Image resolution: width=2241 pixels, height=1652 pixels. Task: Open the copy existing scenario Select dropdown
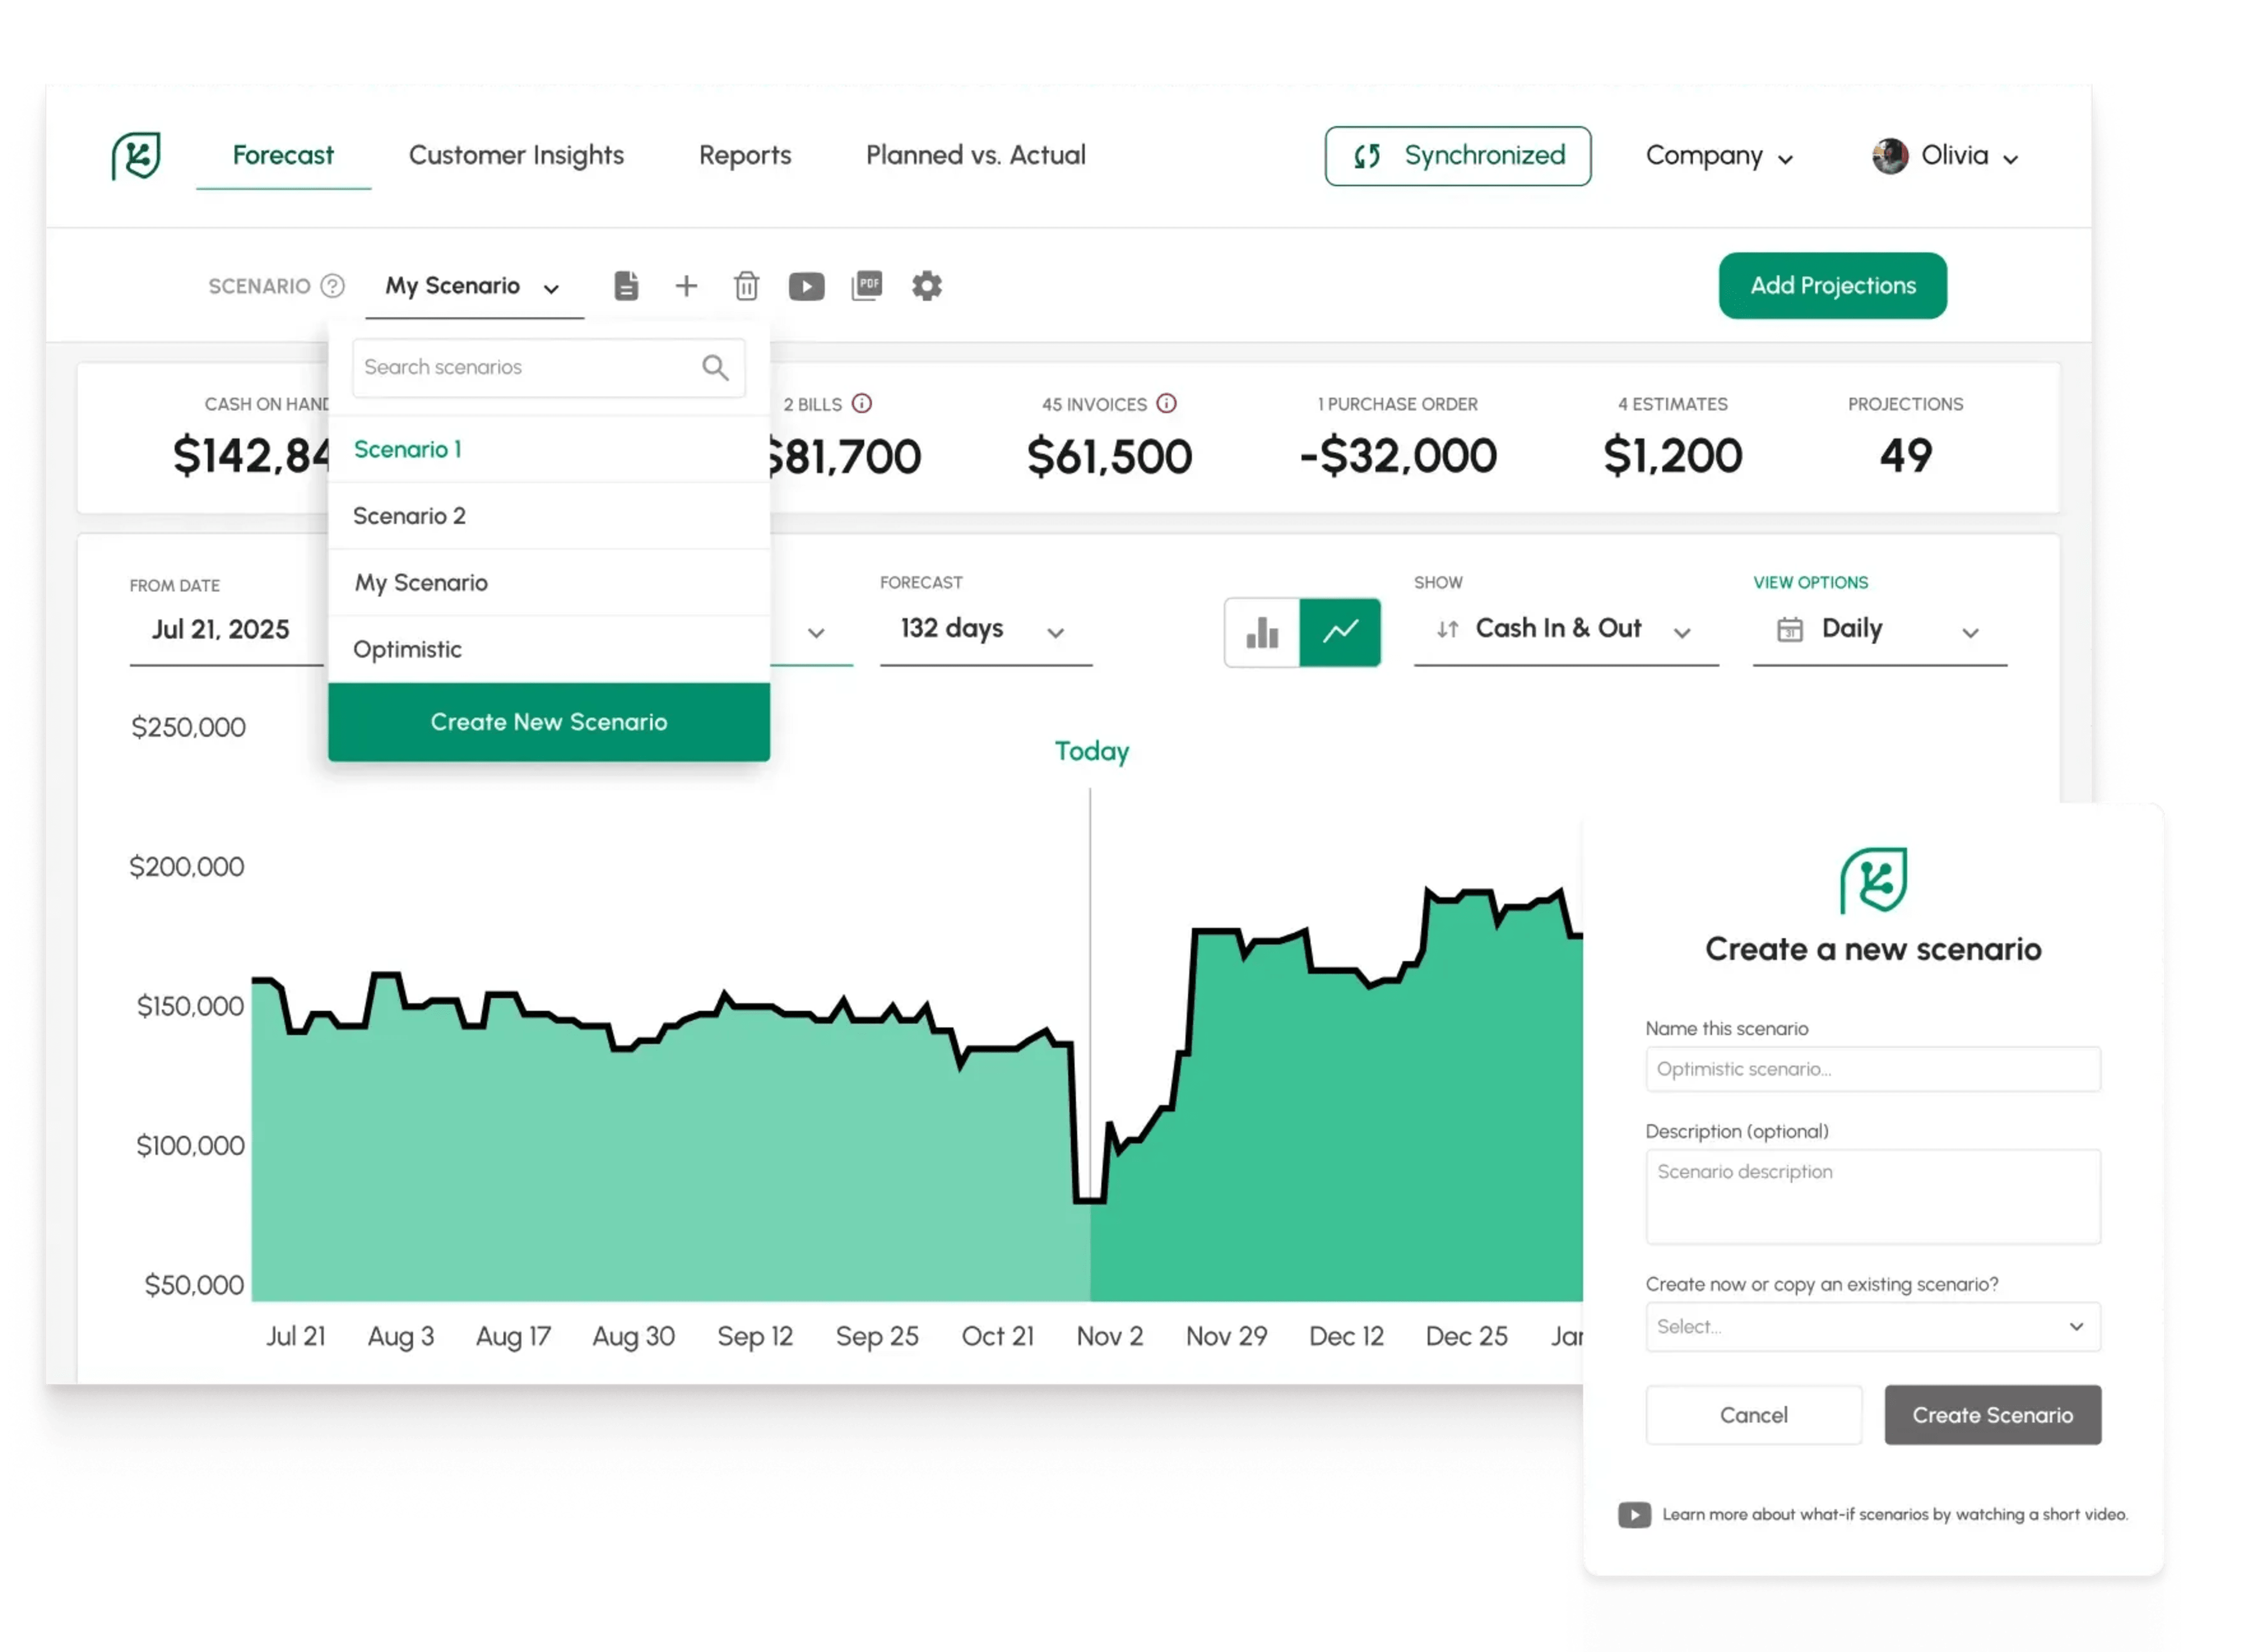coord(1872,1327)
